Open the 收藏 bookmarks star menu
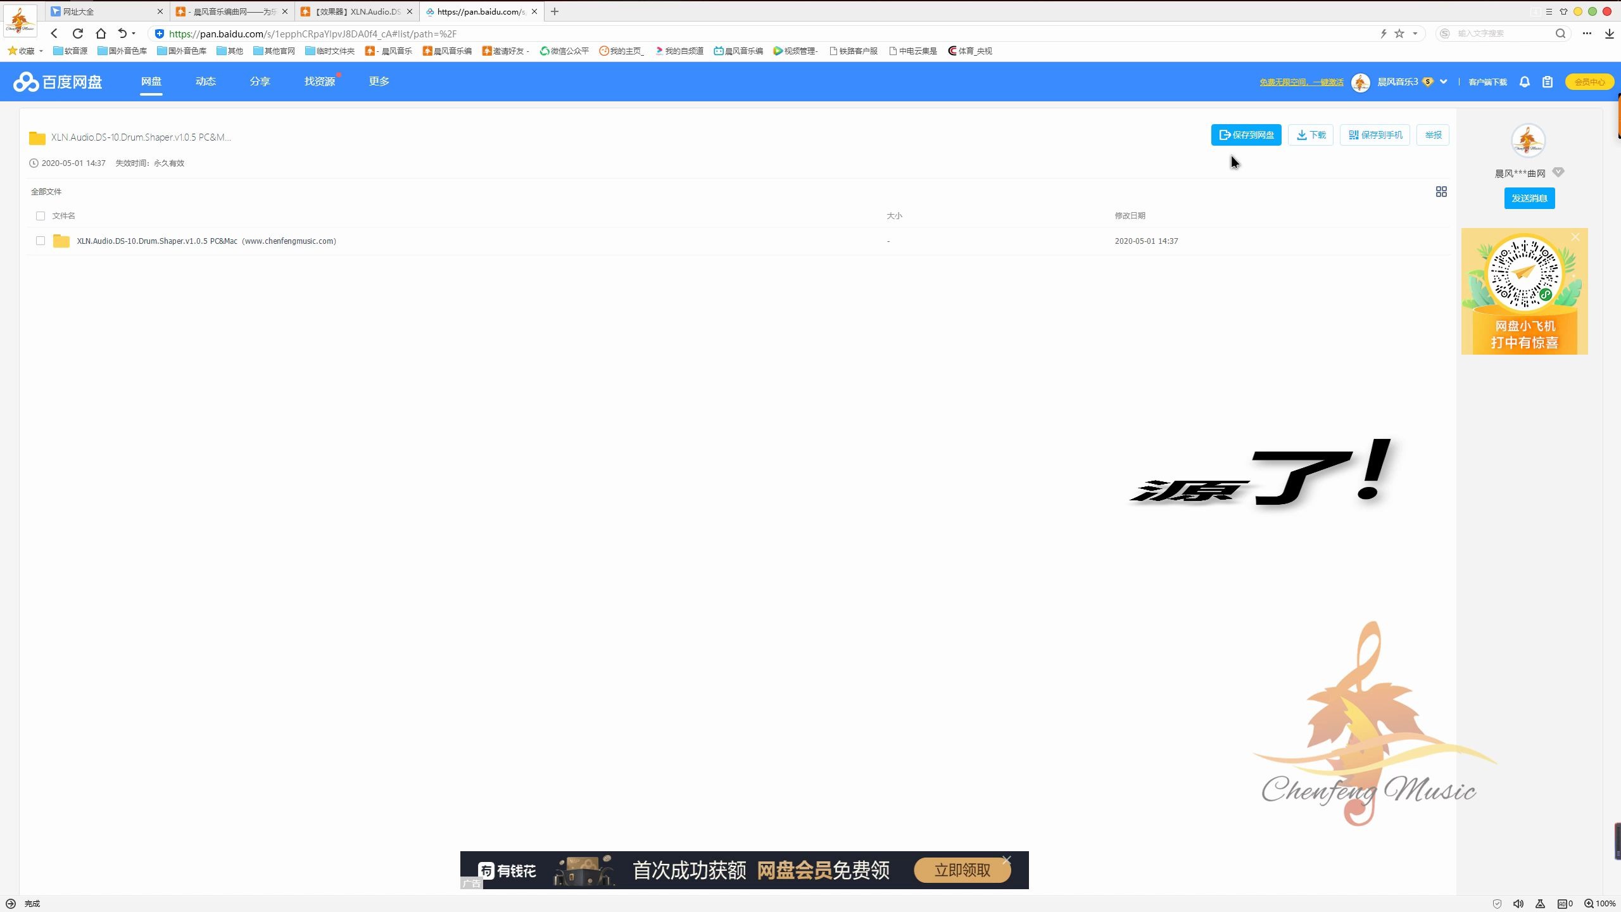The width and height of the screenshot is (1621, 912). point(25,51)
